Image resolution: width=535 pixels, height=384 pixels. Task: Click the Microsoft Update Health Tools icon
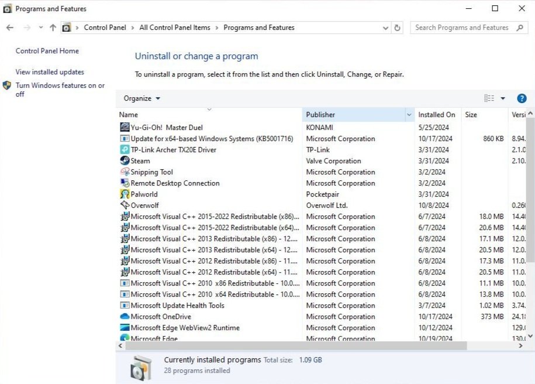click(125, 305)
